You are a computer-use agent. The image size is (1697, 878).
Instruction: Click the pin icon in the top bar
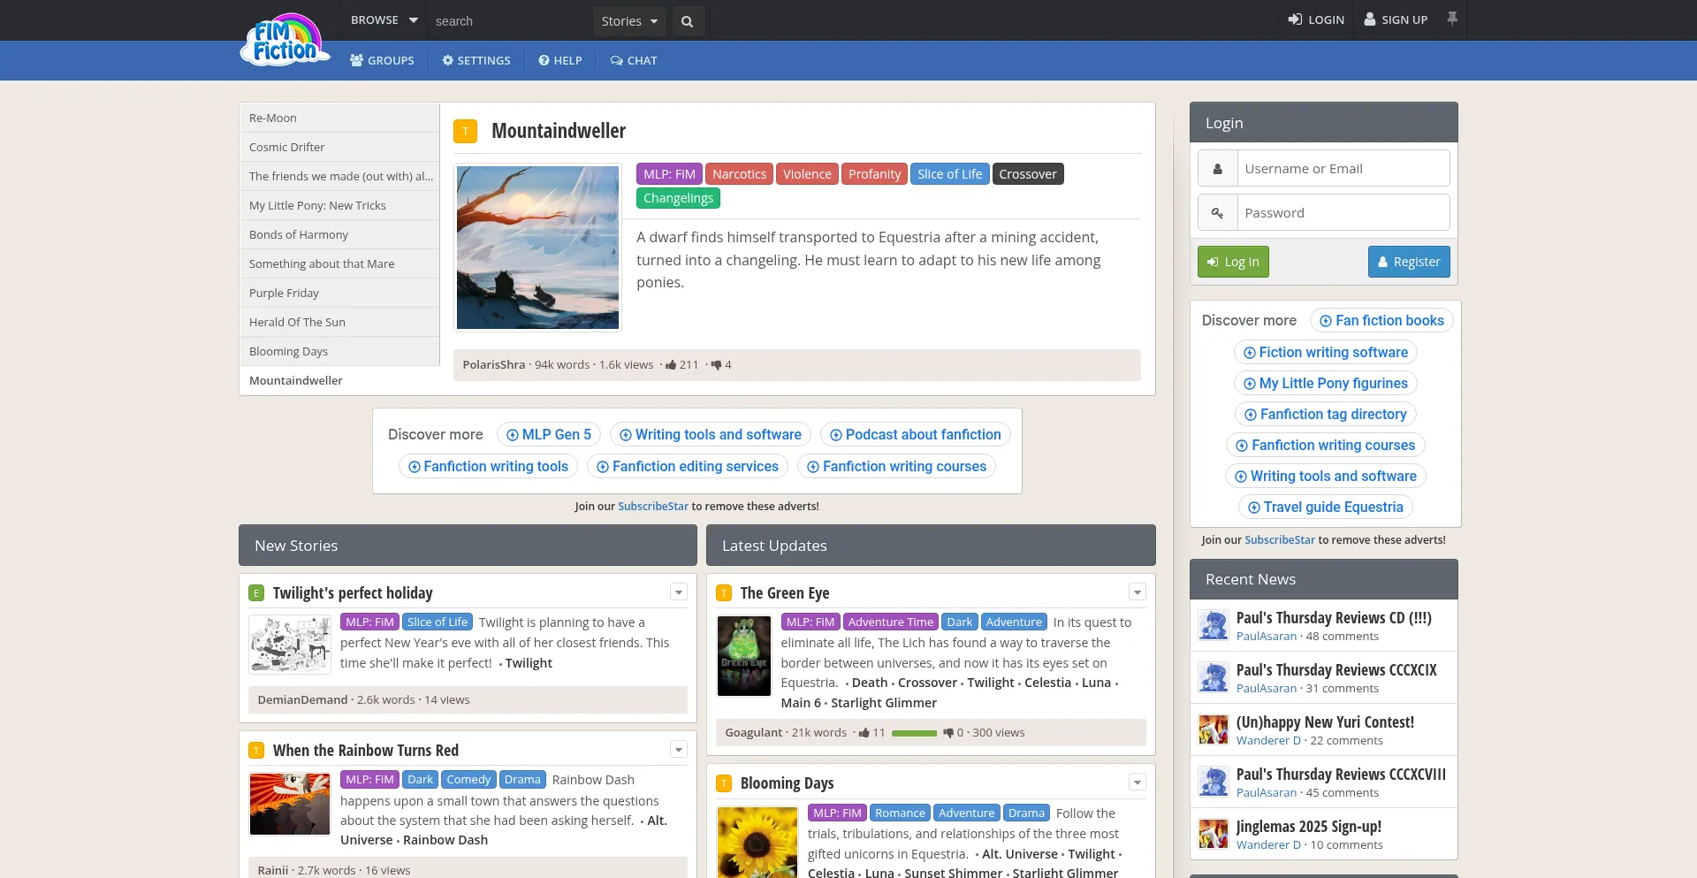pyautogui.click(x=1452, y=19)
